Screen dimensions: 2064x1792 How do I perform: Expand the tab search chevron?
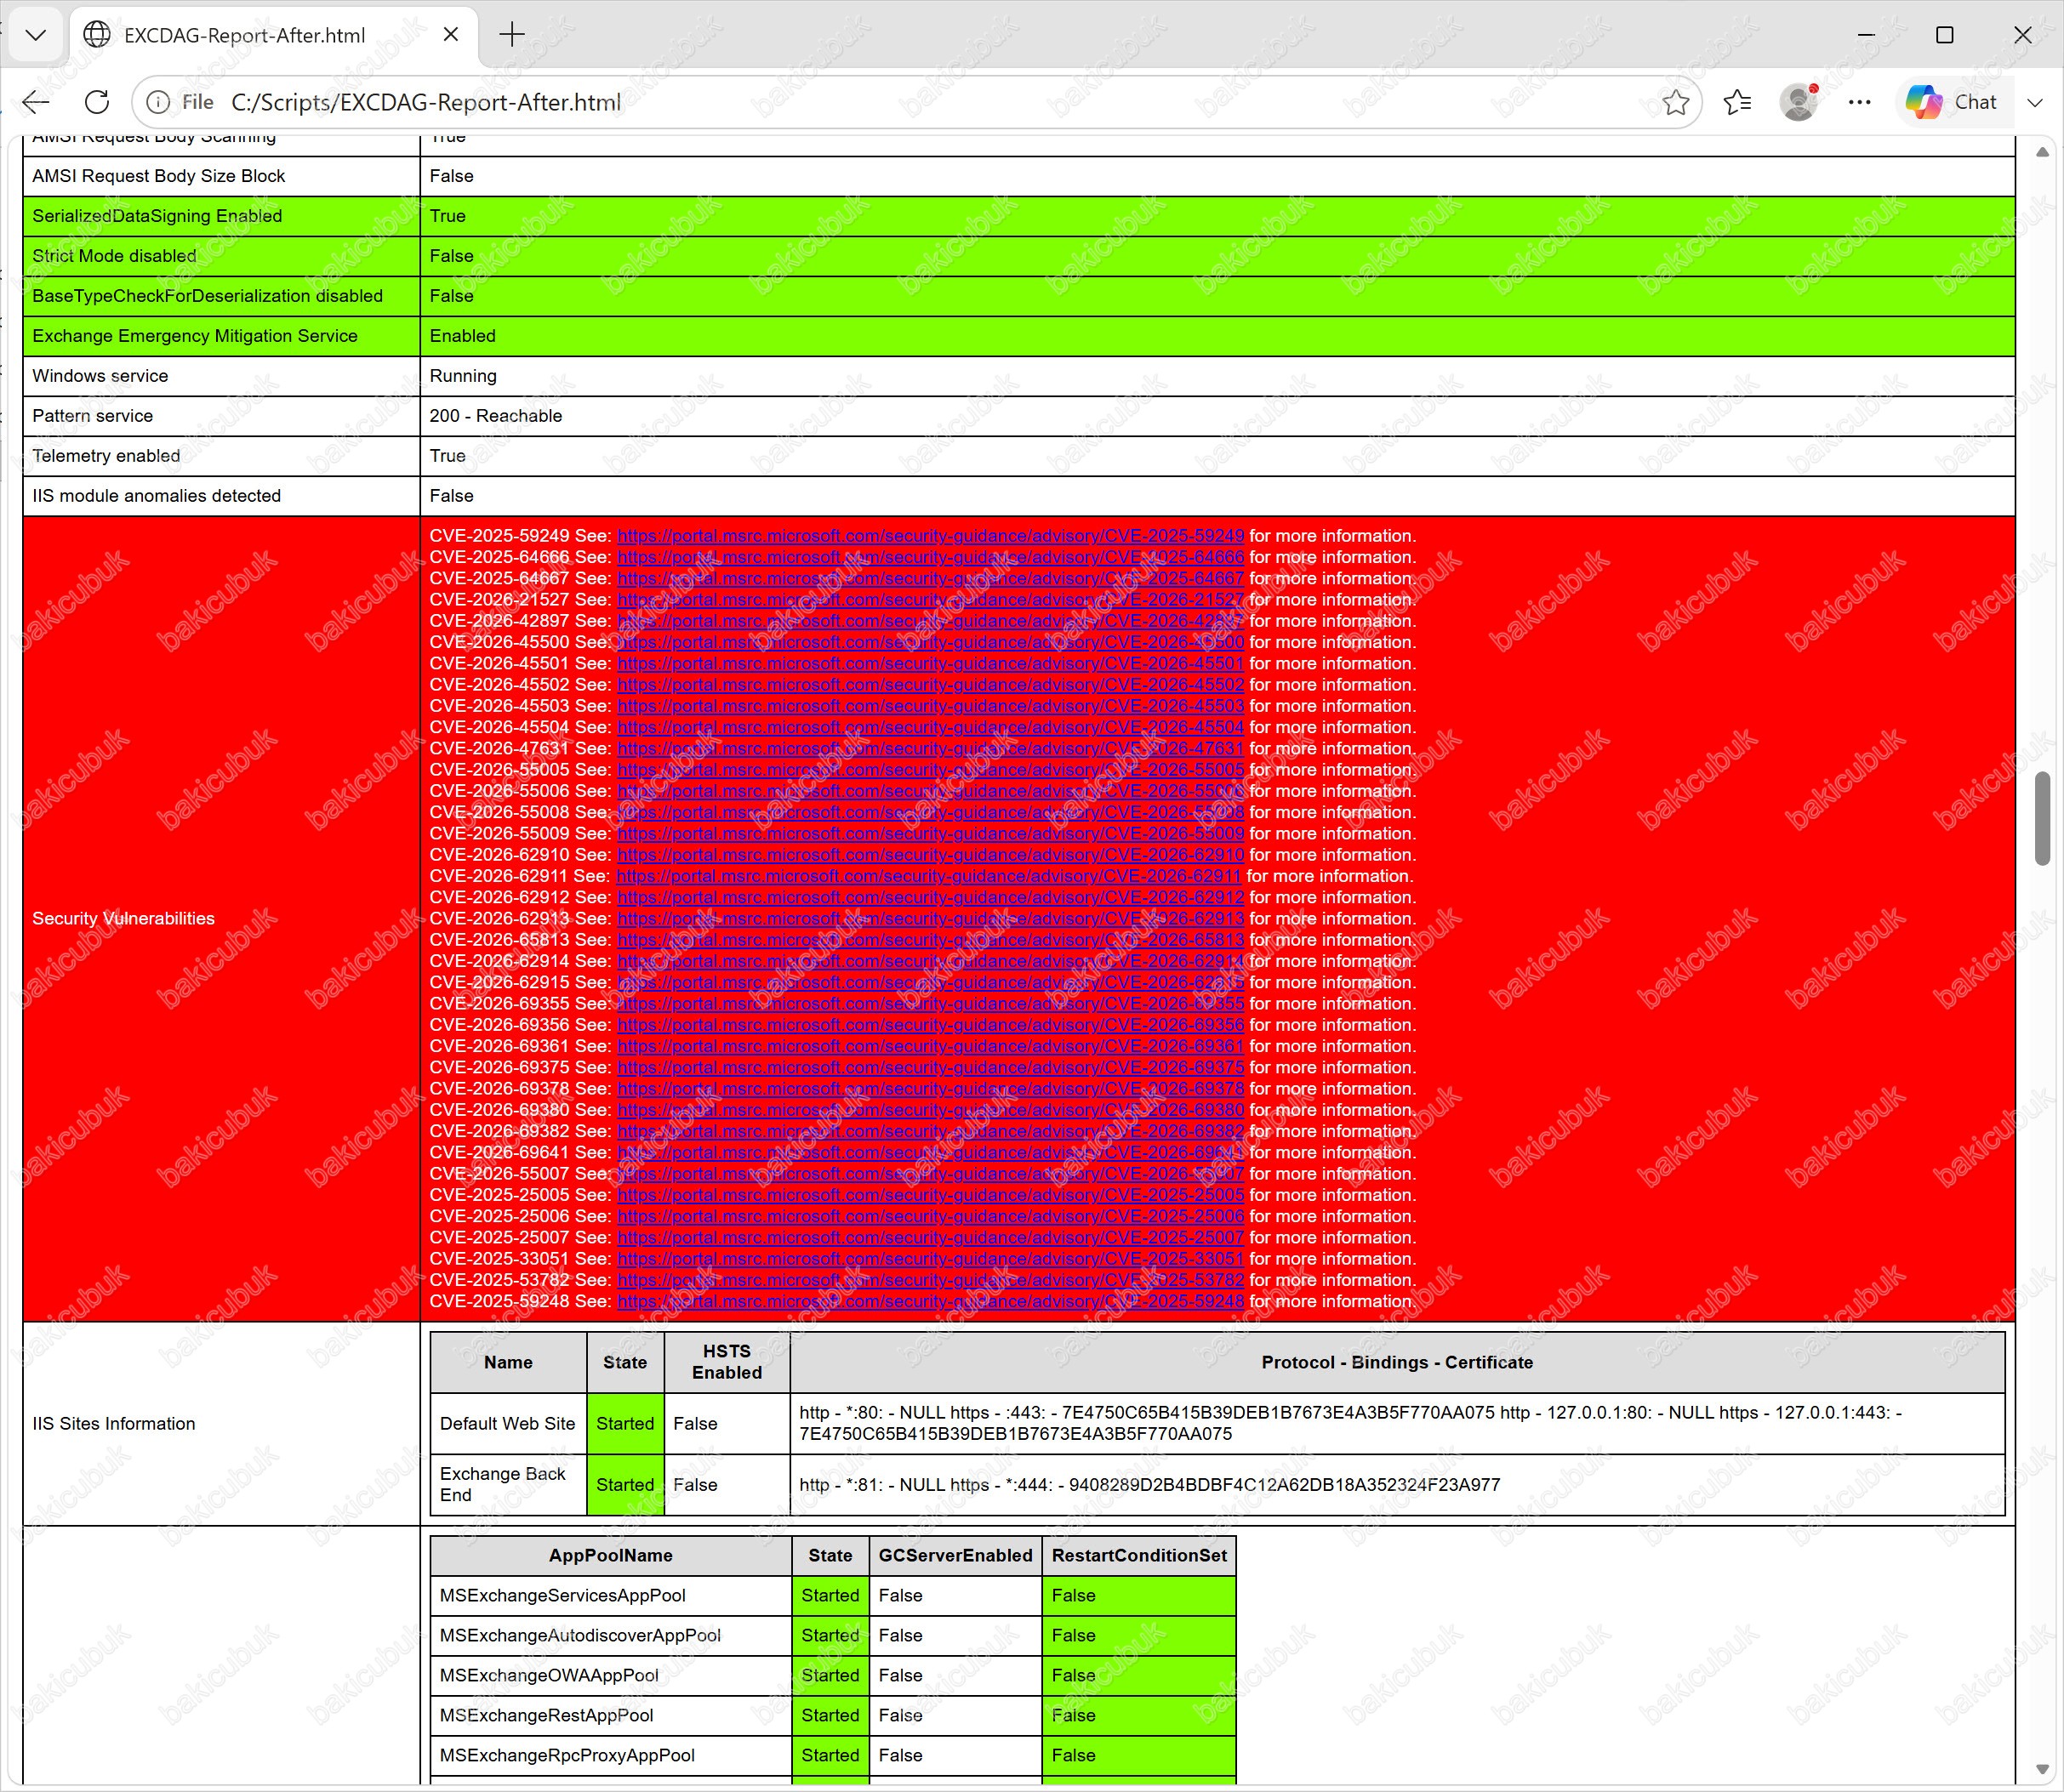[36, 35]
